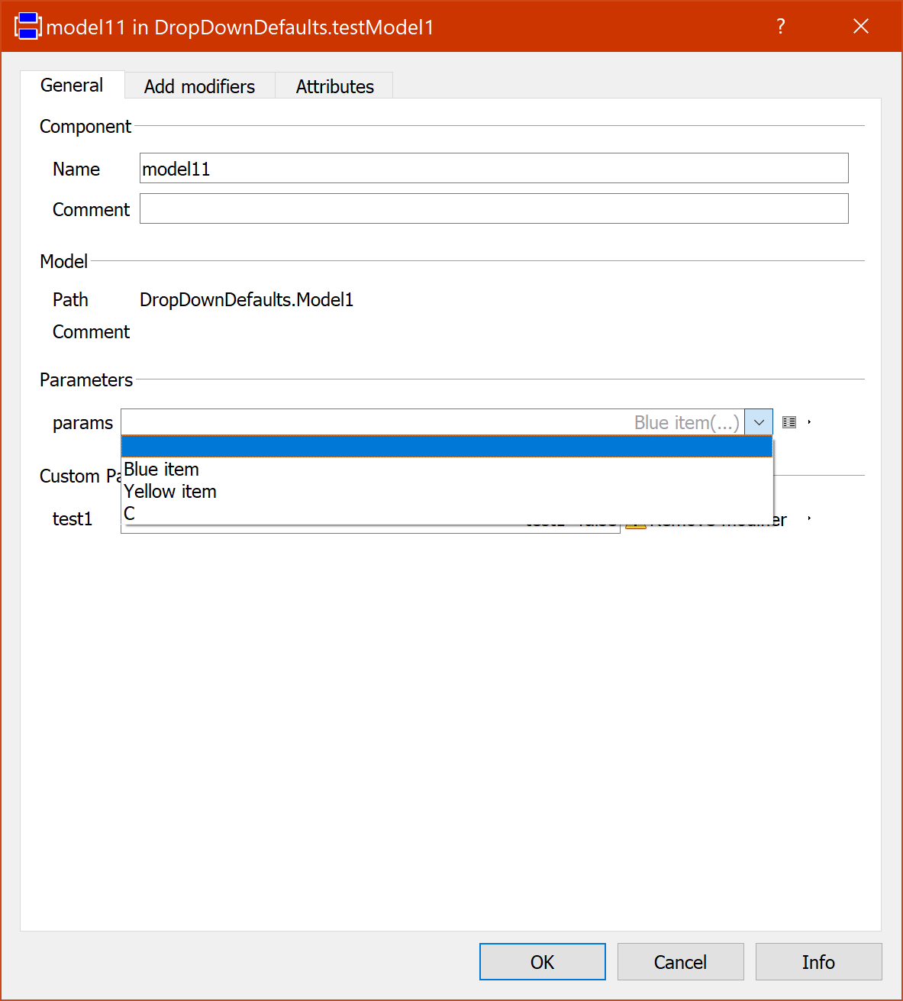
Task: Open the params dropdown arrow
Action: pyautogui.click(x=758, y=421)
